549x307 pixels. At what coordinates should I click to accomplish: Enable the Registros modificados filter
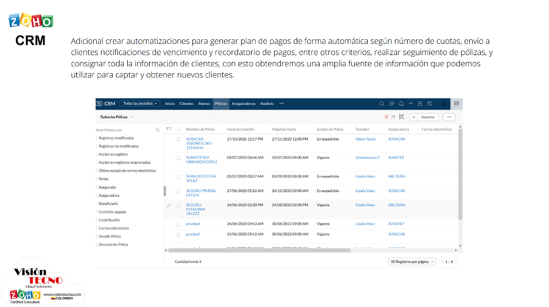tap(97, 138)
